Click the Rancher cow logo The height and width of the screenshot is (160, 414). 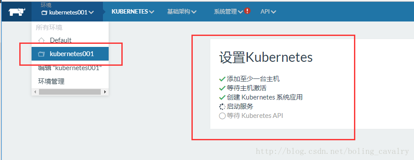17,12
